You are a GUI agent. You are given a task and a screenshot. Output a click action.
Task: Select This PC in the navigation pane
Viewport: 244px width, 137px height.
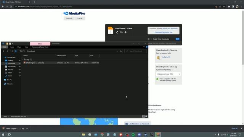(9, 80)
